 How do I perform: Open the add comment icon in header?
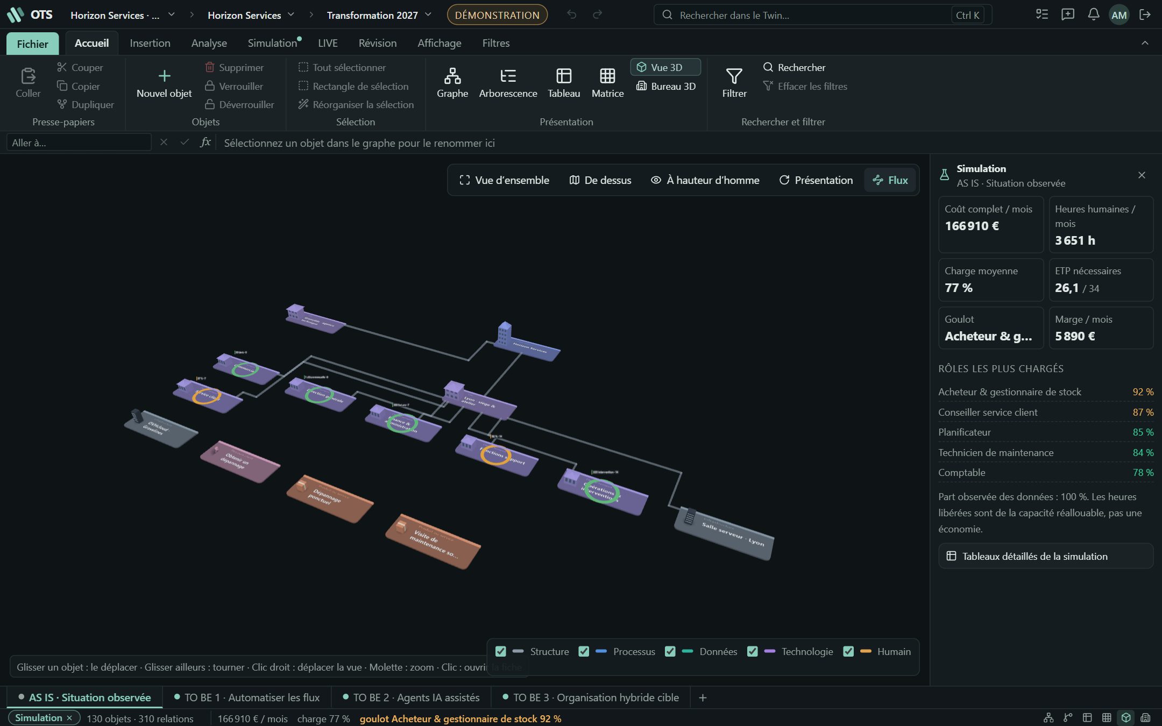point(1068,15)
